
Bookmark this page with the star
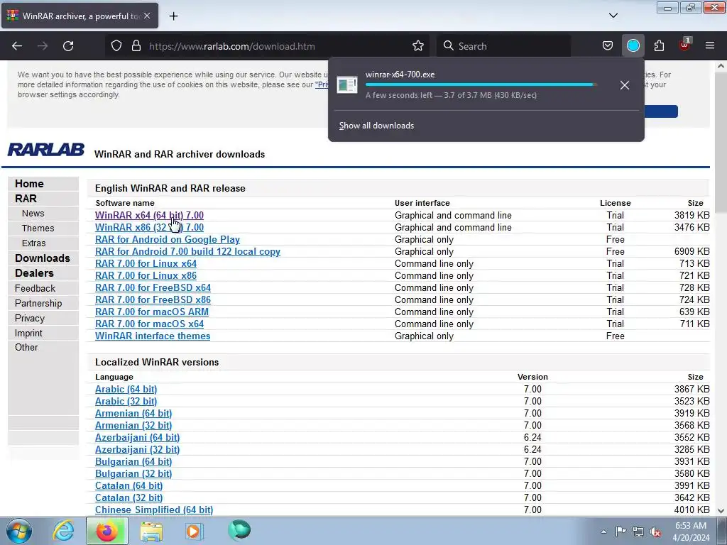click(x=417, y=46)
